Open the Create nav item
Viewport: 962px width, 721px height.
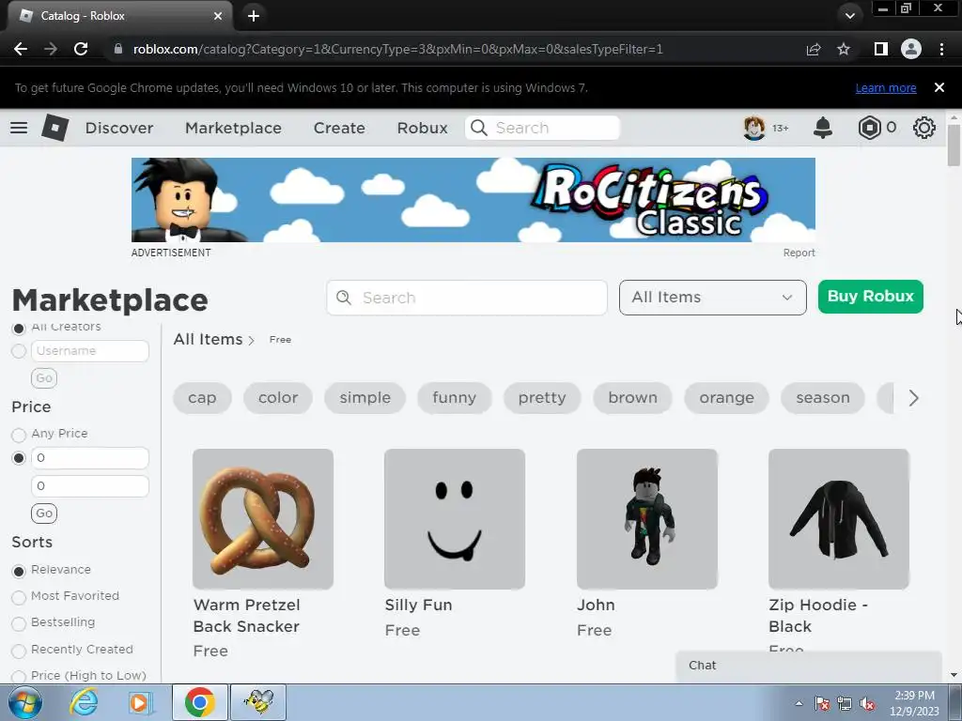339,128
